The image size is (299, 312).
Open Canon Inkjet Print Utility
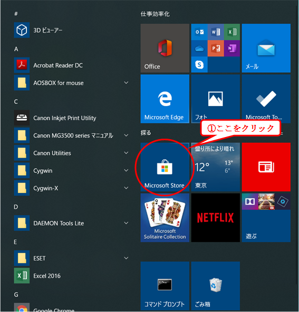click(x=72, y=118)
